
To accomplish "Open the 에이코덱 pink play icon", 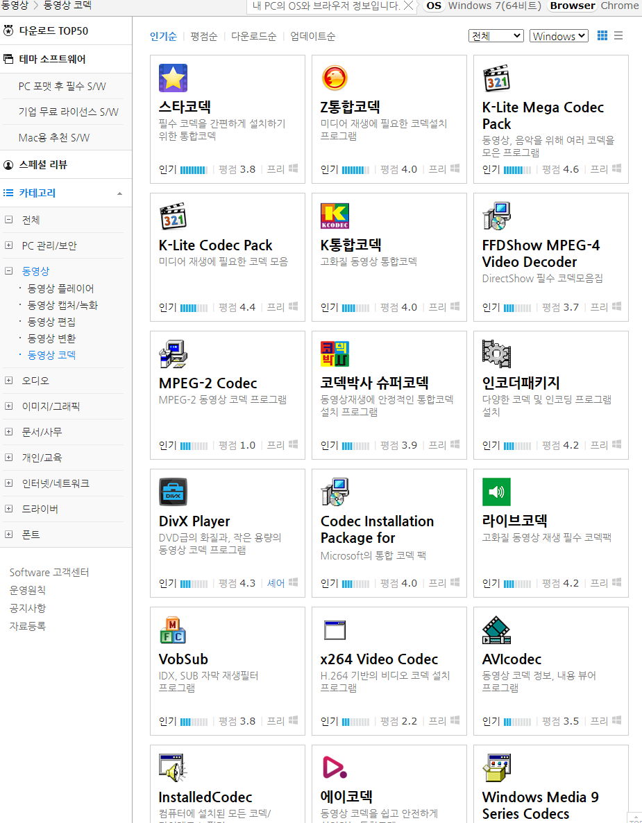I will (335, 768).
